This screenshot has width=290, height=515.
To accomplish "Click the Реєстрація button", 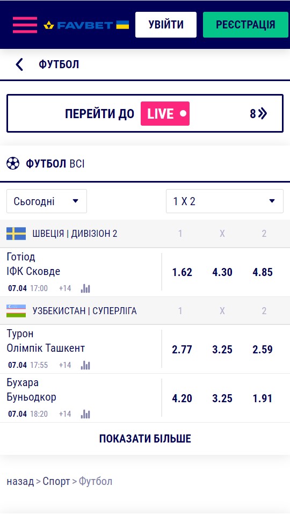I will point(245,25).
